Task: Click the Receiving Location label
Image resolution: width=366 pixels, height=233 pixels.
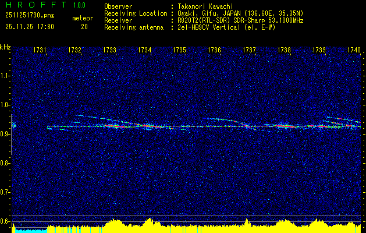Action: point(136,13)
